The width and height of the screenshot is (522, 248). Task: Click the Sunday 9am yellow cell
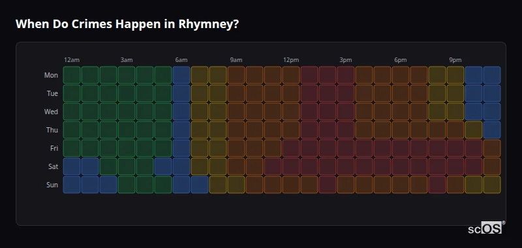(236, 185)
